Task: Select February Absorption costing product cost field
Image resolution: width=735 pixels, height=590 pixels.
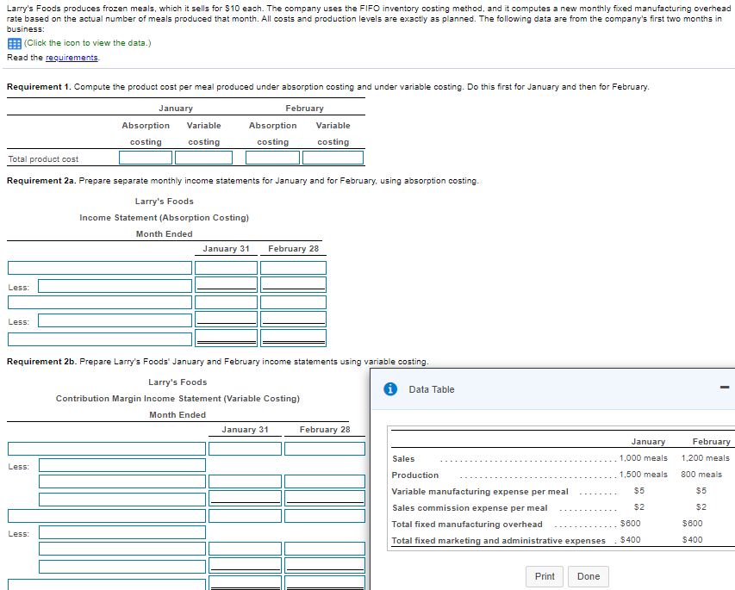Action: (x=272, y=158)
